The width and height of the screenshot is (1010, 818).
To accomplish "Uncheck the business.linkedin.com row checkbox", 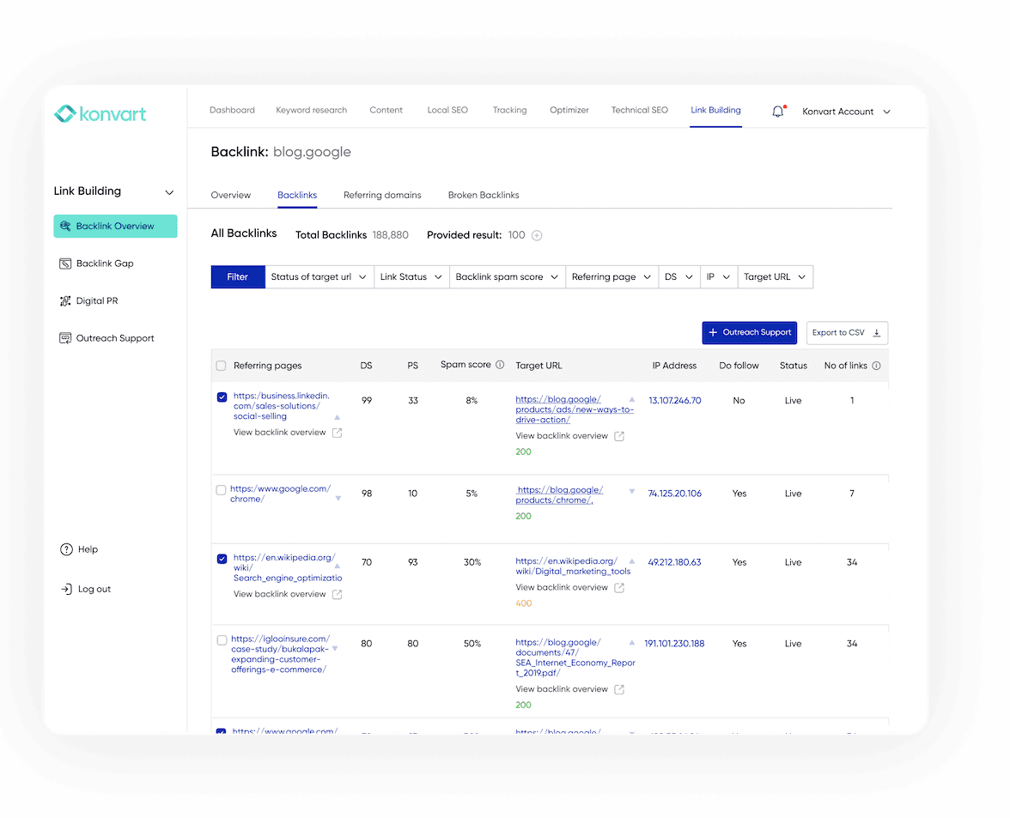I will 222,397.
